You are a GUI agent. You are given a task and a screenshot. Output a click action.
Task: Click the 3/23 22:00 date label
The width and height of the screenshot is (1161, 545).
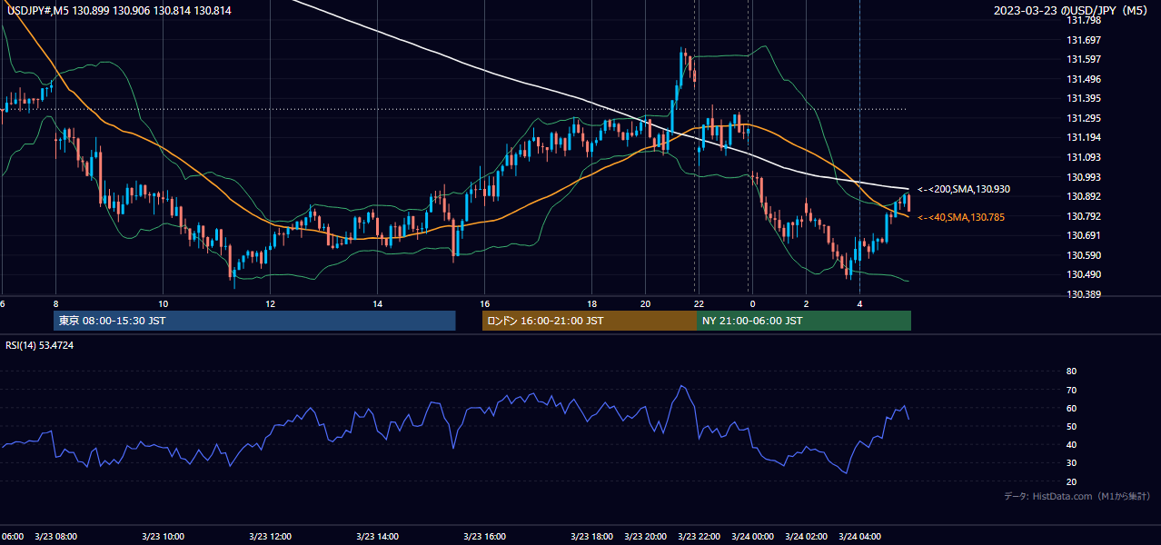pyautogui.click(x=699, y=537)
